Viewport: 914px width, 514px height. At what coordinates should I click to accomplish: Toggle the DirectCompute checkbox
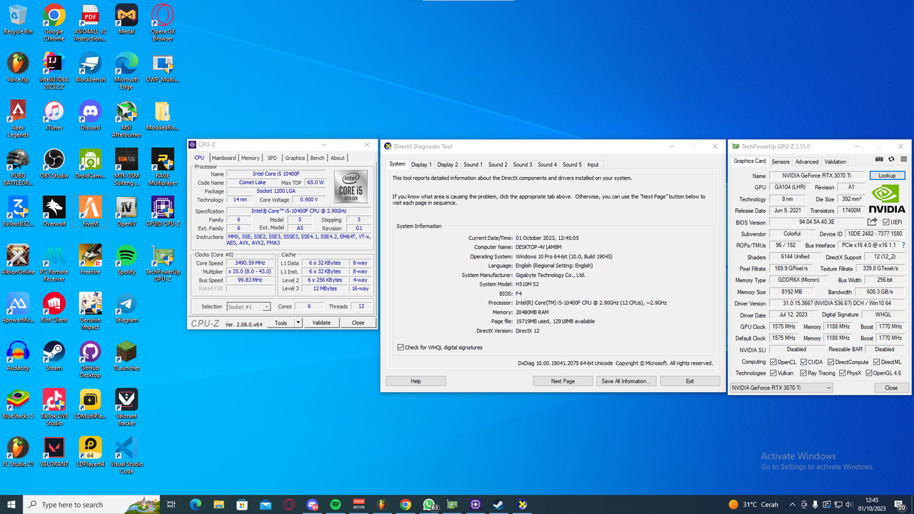pos(832,362)
